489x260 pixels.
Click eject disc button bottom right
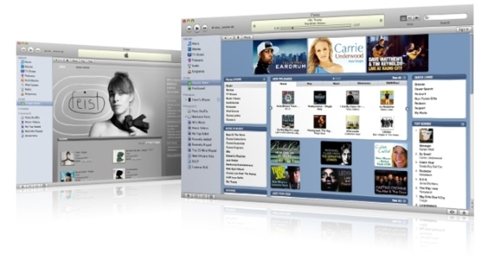click(464, 212)
